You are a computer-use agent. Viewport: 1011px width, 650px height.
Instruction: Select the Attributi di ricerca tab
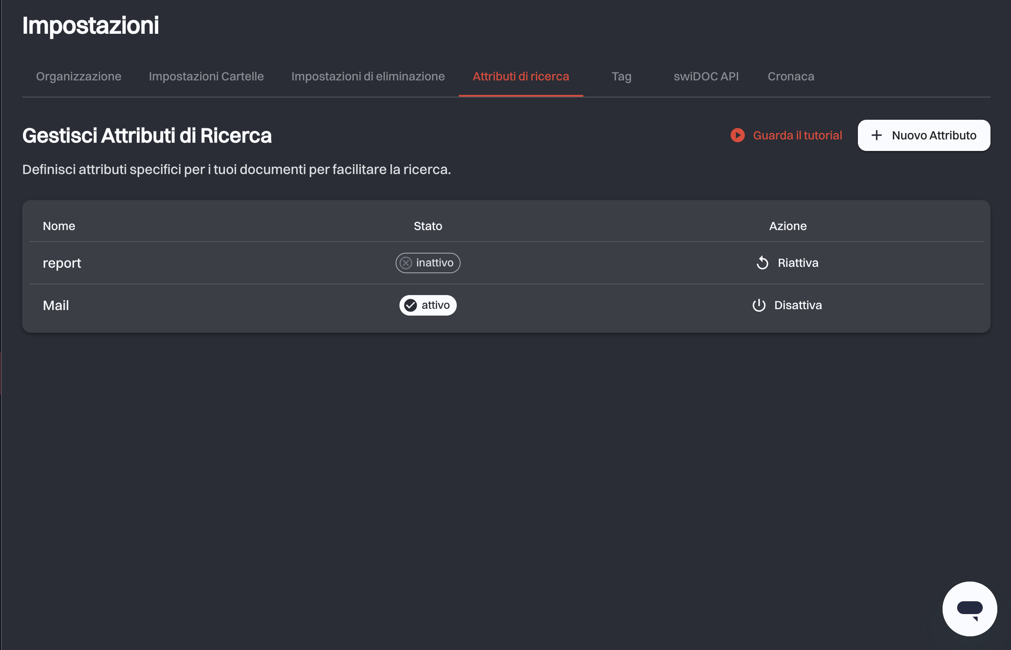click(x=521, y=76)
